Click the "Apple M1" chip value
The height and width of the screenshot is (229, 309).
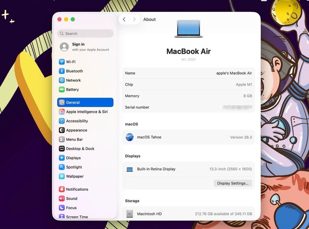[x=244, y=84]
